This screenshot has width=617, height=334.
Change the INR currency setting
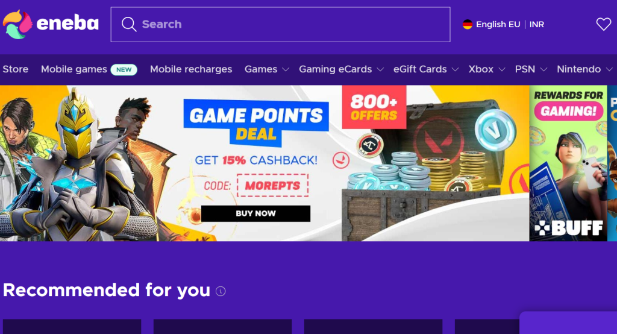(536, 25)
